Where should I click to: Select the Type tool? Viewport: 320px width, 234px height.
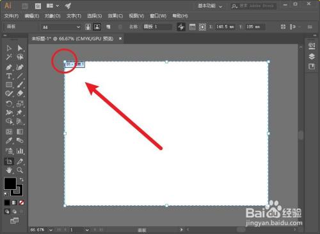pyautogui.click(x=9, y=76)
